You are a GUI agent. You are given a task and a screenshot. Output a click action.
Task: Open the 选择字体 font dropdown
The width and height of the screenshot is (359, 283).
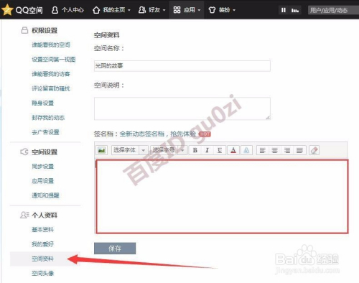click(x=129, y=150)
